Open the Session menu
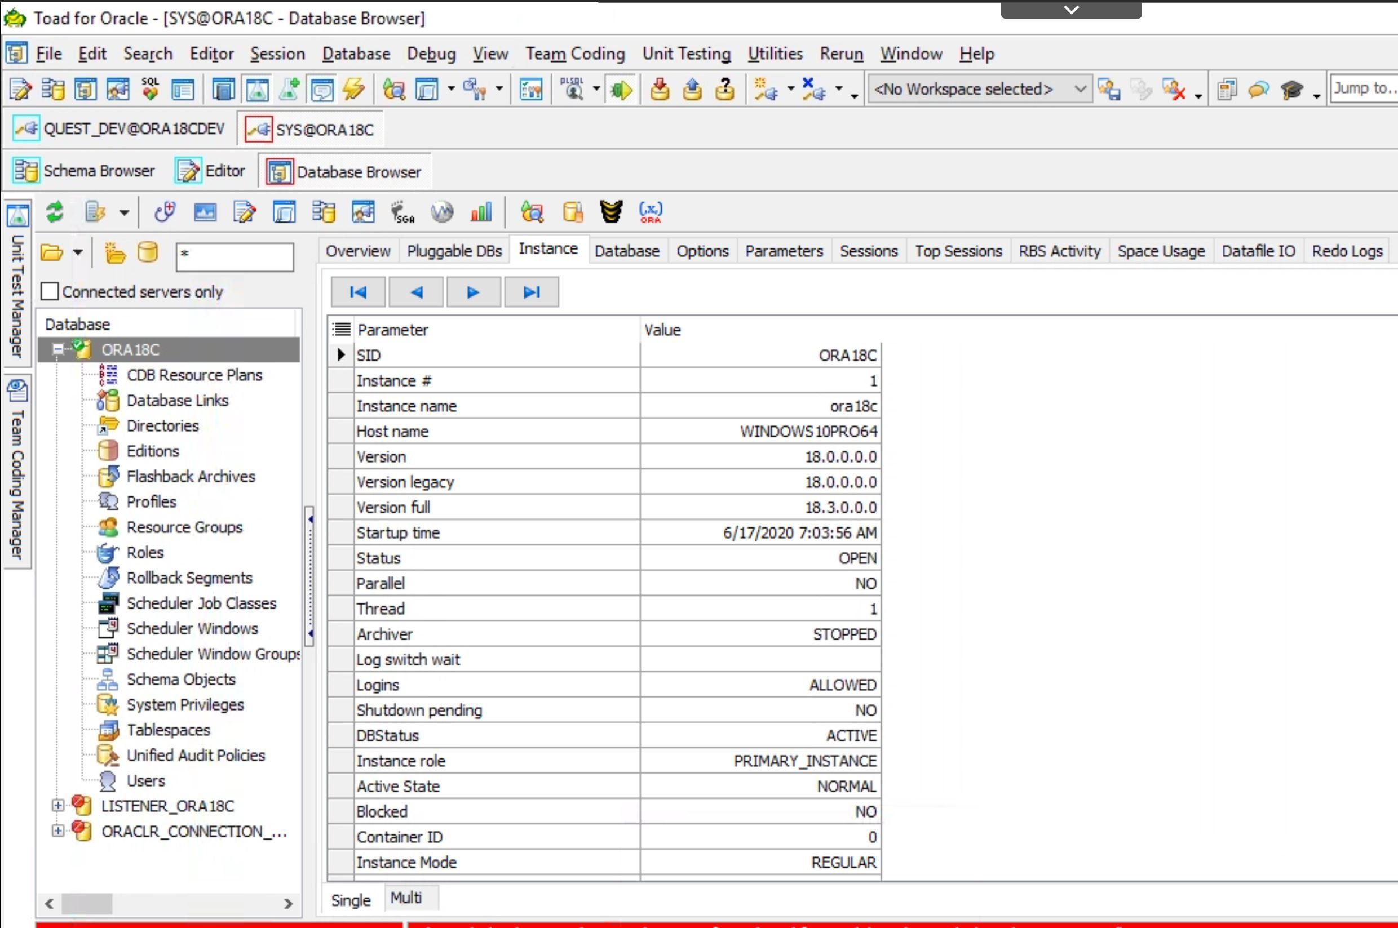Viewport: 1398px width, 928px height. (277, 54)
